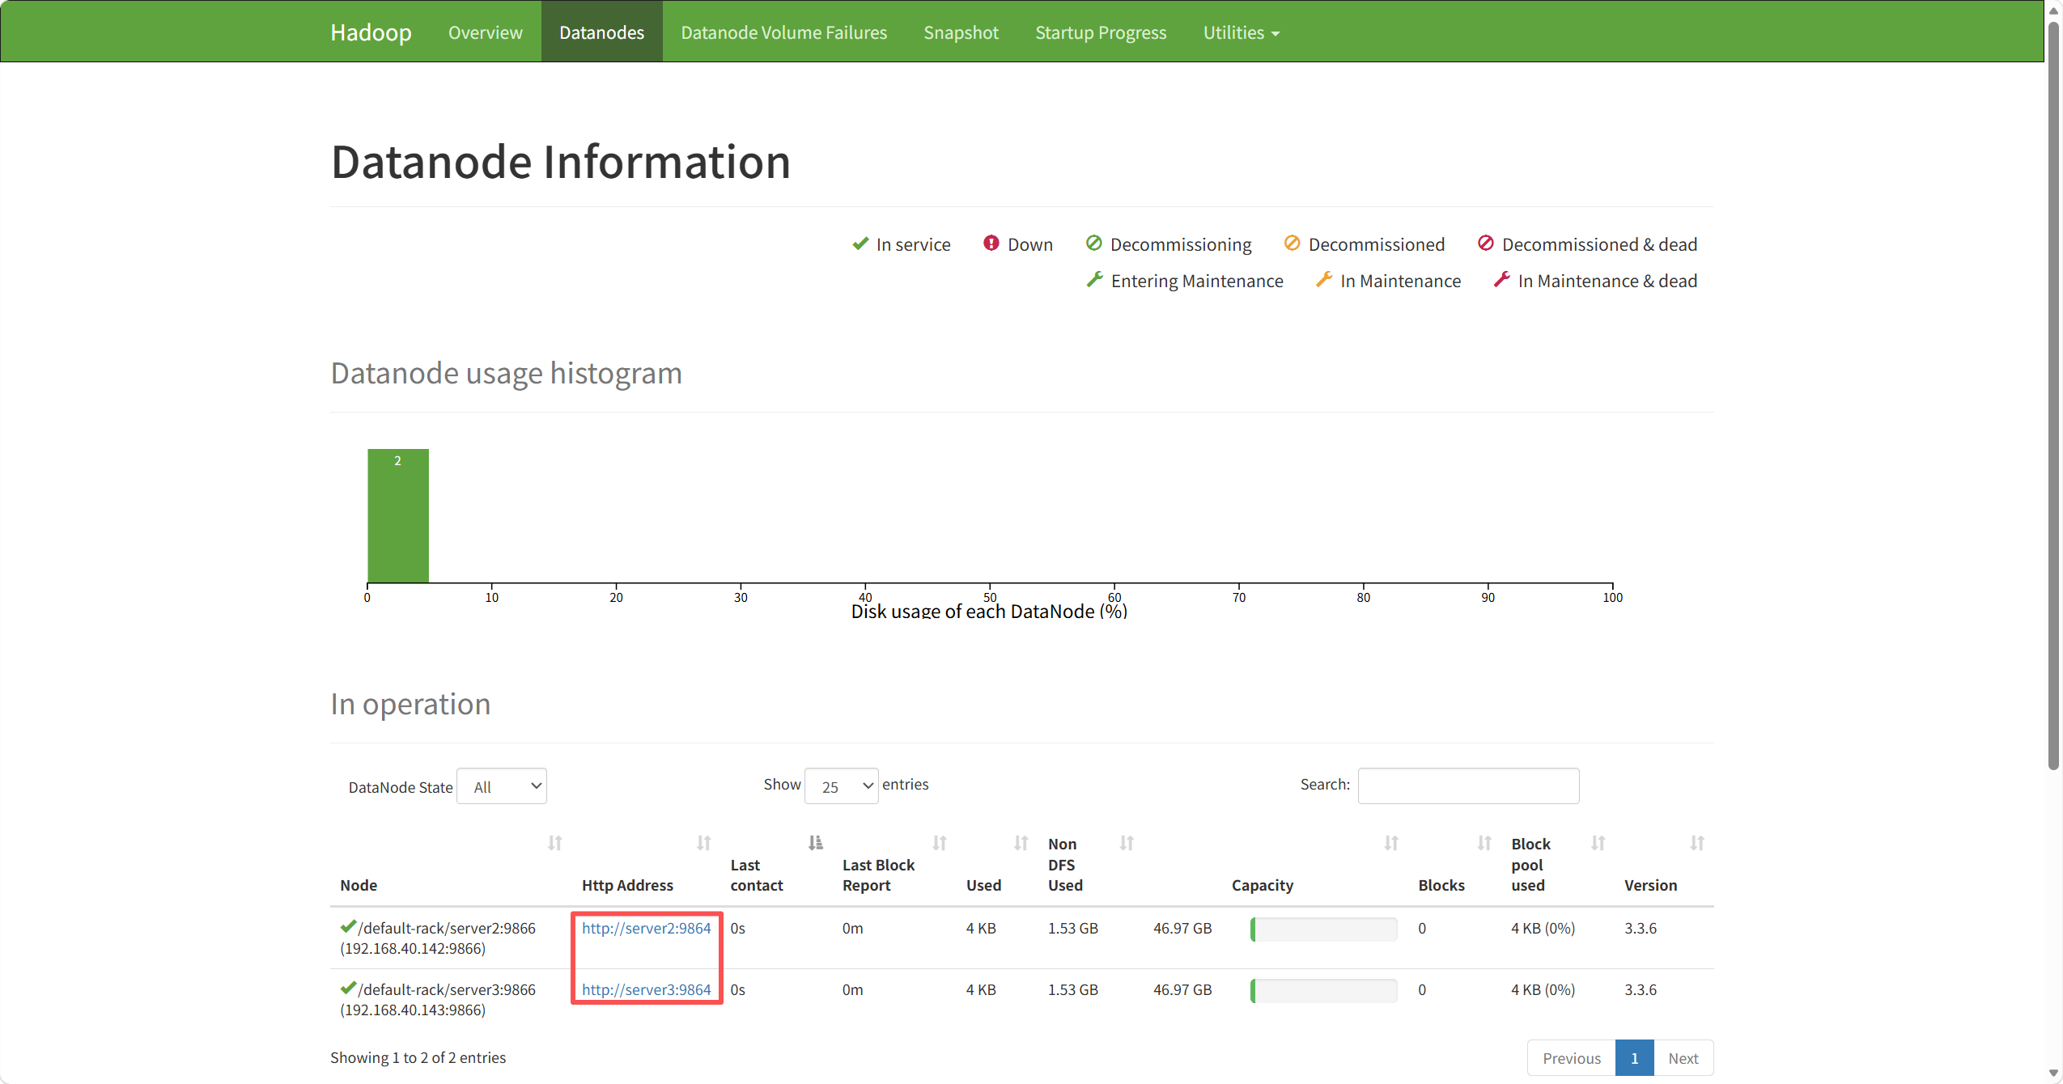Click the capacity usage bar for server3
This screenshot has height=1084, width=2063.
pyautogui.click(x=1324, y=990)
